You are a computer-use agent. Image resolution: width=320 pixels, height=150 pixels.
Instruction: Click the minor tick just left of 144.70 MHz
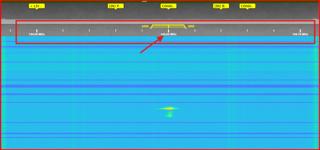[x=274, y=31]
